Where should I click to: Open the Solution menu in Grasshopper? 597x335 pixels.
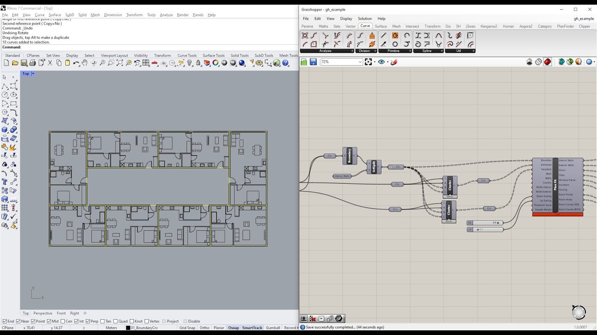pyautogui.click(x=365, y=19)
